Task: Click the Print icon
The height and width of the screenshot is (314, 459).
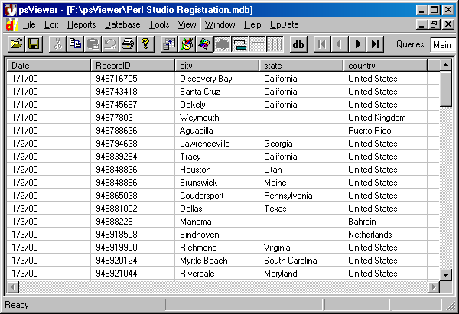Action: click(128, 44)
